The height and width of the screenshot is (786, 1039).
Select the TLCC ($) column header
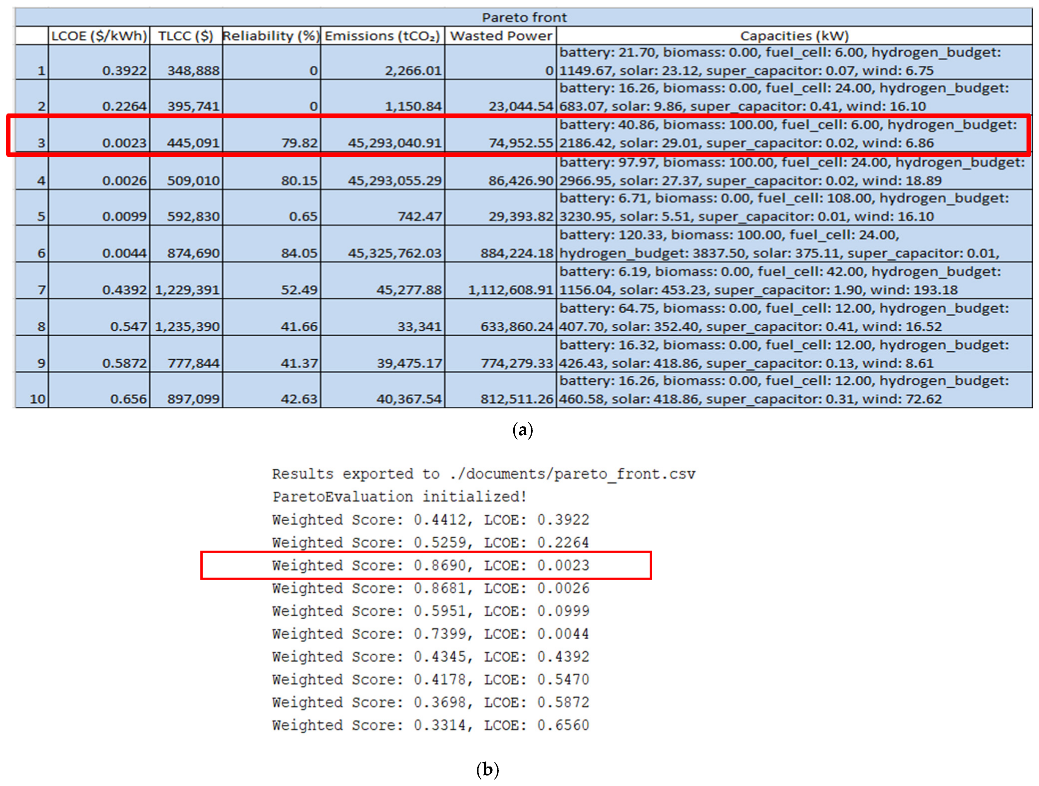tap(186, 36)
